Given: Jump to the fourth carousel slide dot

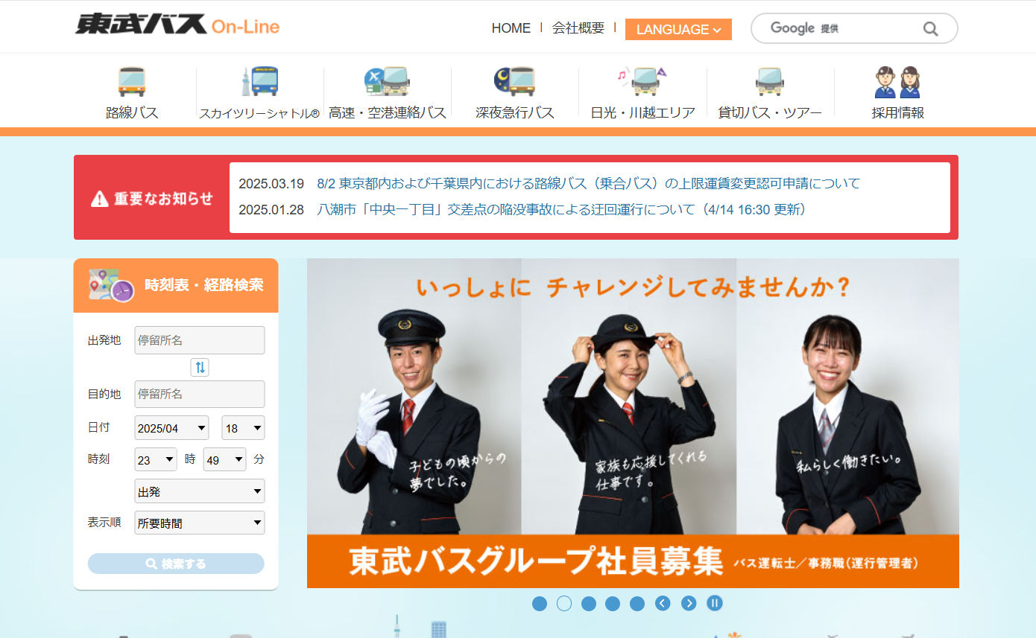Looking at the screenshot, I should 613,604.
